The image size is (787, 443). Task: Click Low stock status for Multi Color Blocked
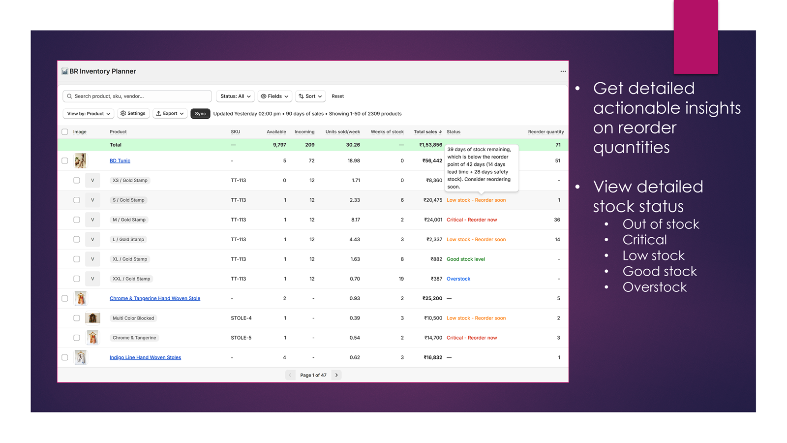[476, 318]
